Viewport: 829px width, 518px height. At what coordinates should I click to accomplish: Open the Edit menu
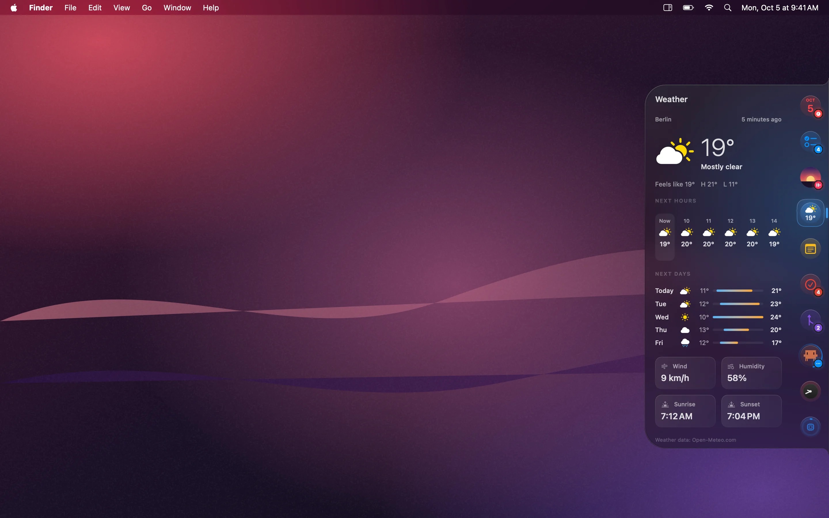(95, 7)
